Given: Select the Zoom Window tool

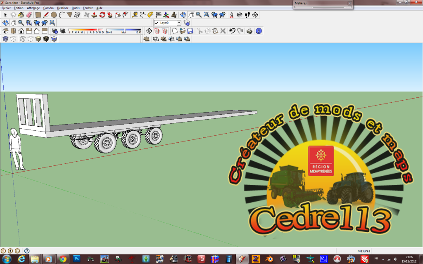Looking at the screenshot, I should click(x=29, y=23).
